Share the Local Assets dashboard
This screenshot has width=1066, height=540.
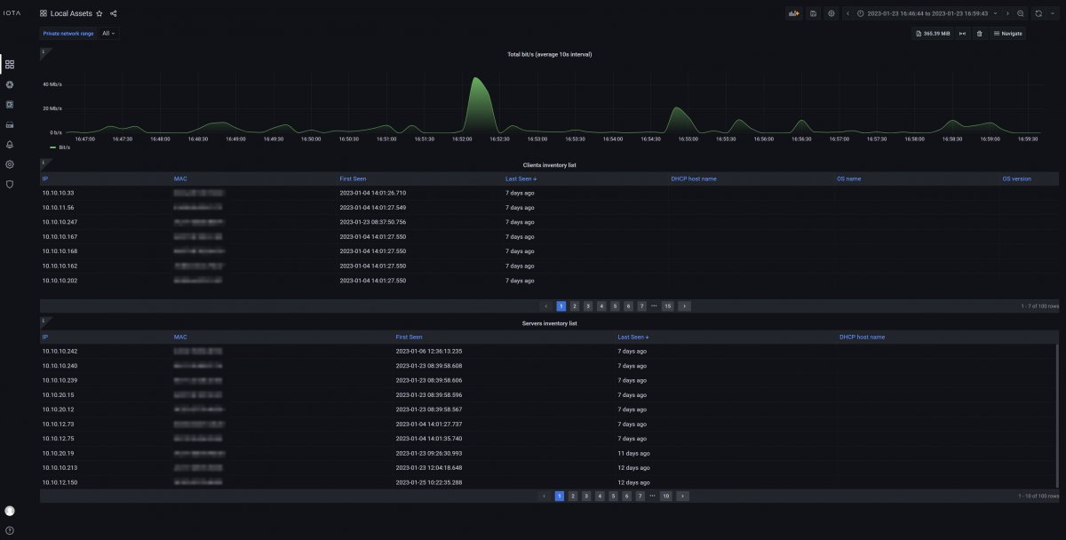(114, 14)
